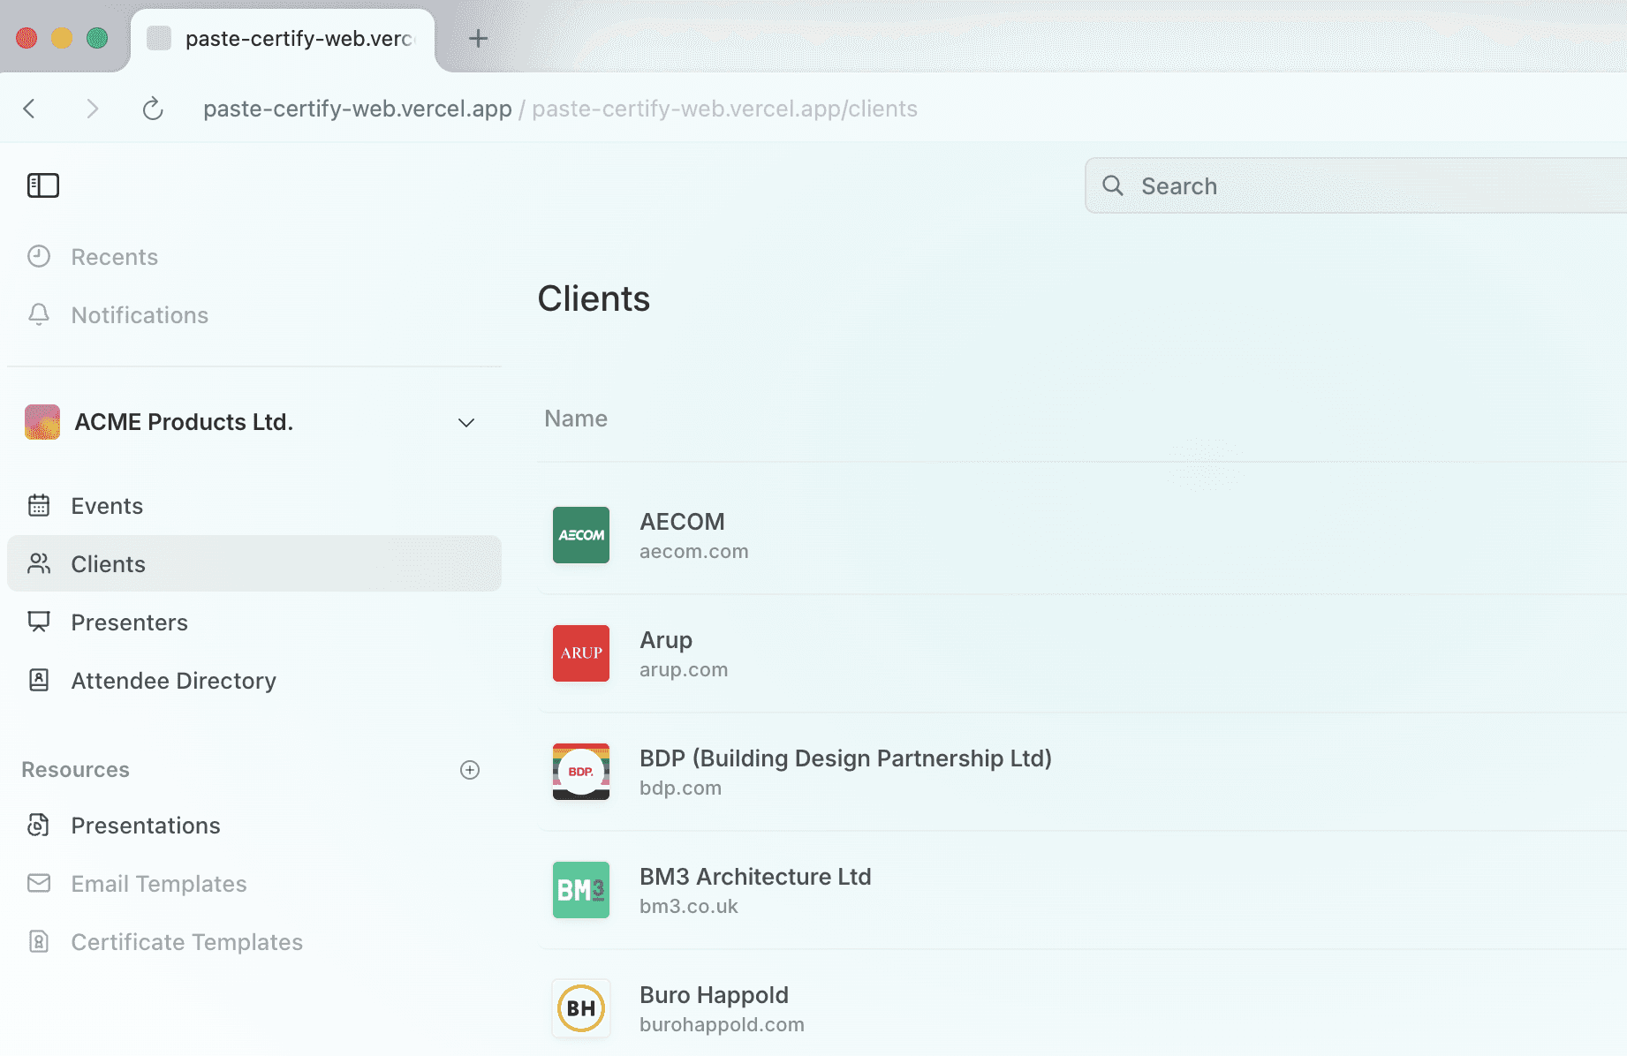Screen dimensions: 1627x1056
Task: Click the browser address bar URL
Action: click(560, 109)
